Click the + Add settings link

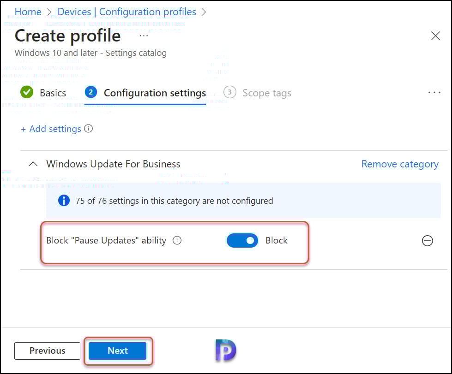pos(51,129)
